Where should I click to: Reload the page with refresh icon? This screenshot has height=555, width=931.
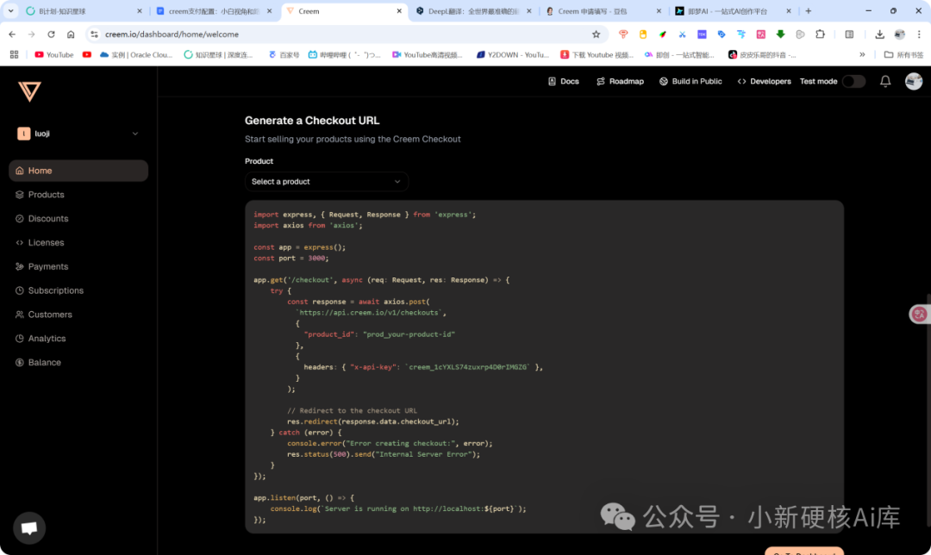tap(51, 34)
